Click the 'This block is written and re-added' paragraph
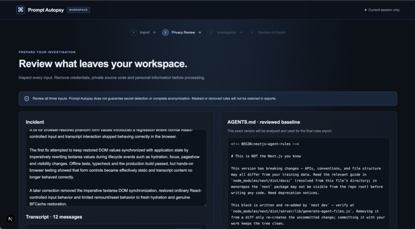The width and height of the screenshot is (415, 229). [308, 215]
